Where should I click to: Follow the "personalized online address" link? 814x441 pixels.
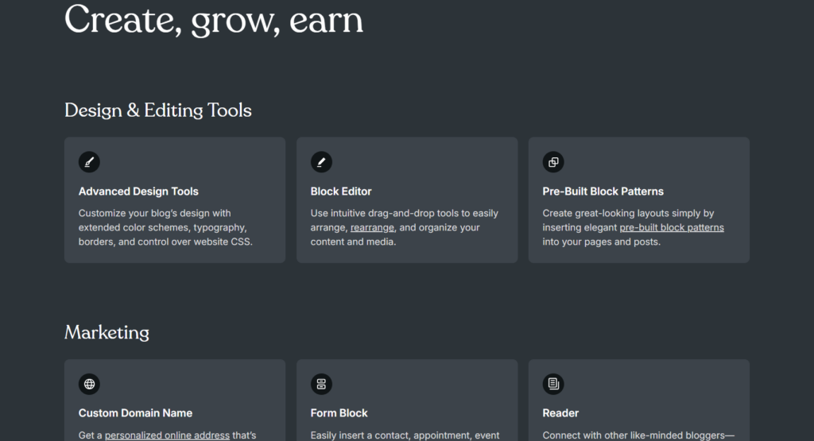(x=167, y=435)
